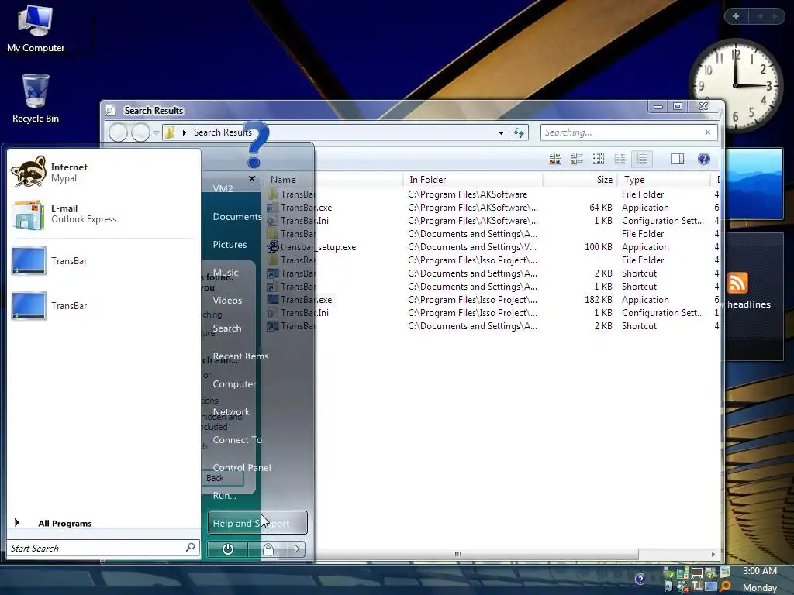Open Connect To from Start menu
794x595 pixels.
tap(237, 440)
